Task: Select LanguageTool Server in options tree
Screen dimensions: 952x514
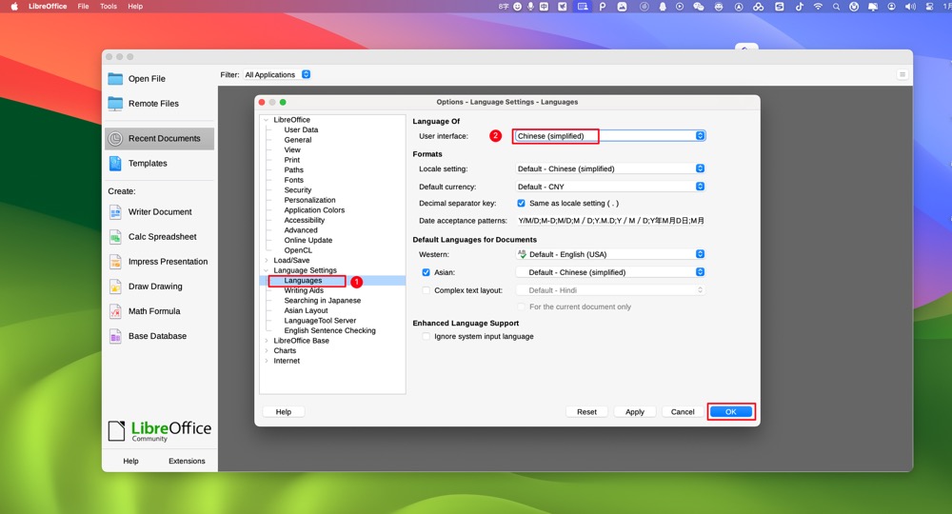Action: 320,321
